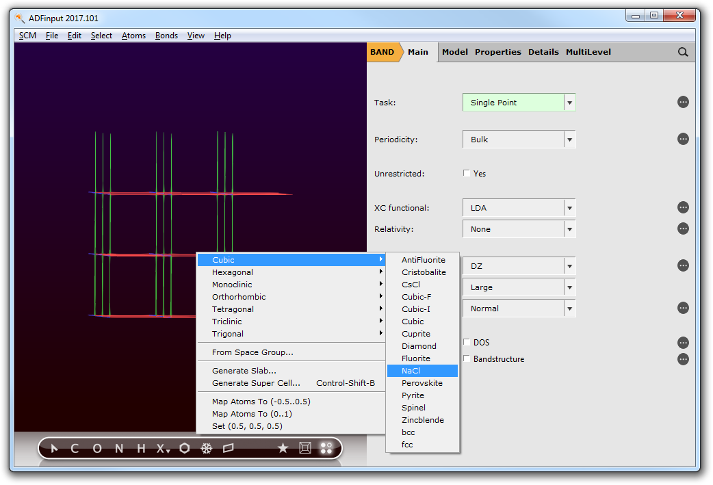Pick the Oxygen atom tool

point(97,449)
